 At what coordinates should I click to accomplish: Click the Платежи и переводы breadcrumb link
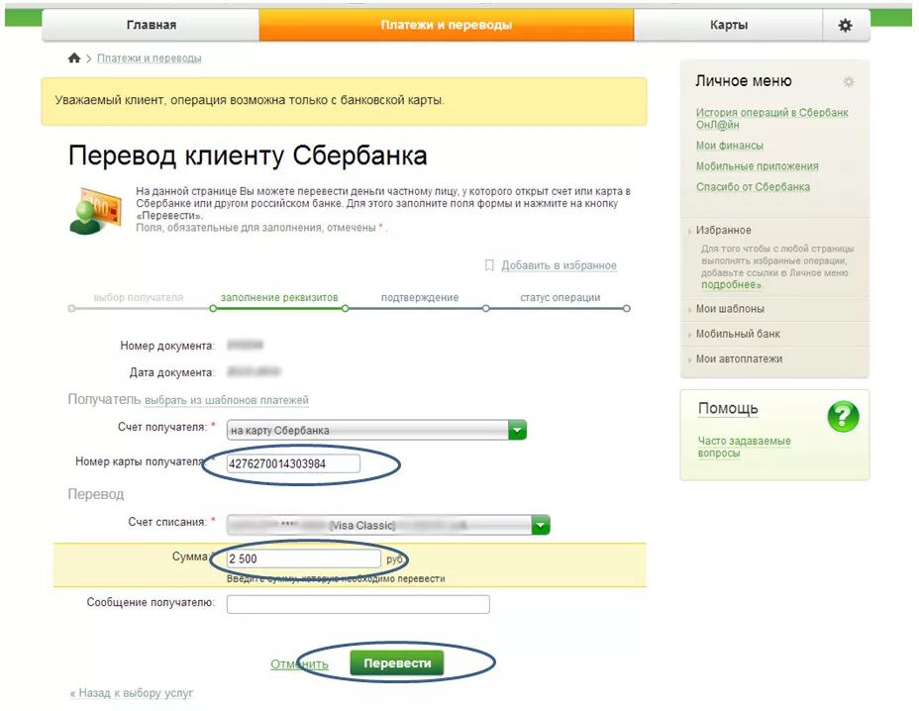point(149,58)
